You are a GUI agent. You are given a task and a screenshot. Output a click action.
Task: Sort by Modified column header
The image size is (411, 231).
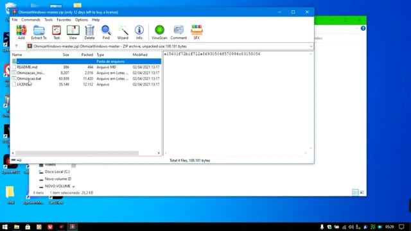[x=140, y=55]
